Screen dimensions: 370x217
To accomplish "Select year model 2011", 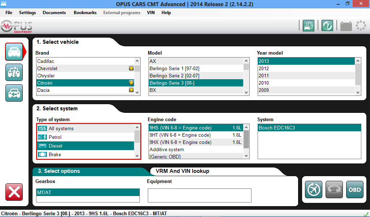I will [306, 76].
